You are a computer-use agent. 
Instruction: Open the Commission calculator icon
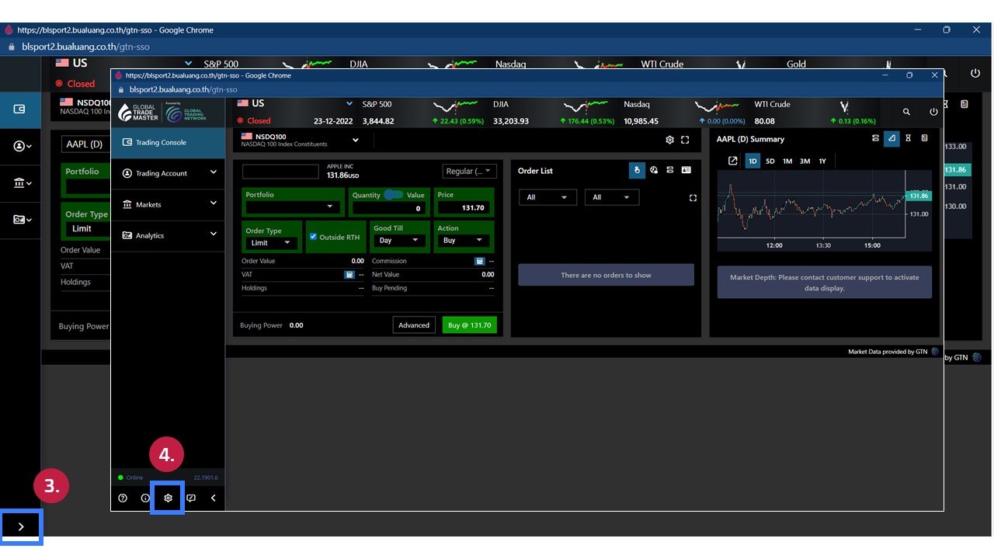point(480,261)
